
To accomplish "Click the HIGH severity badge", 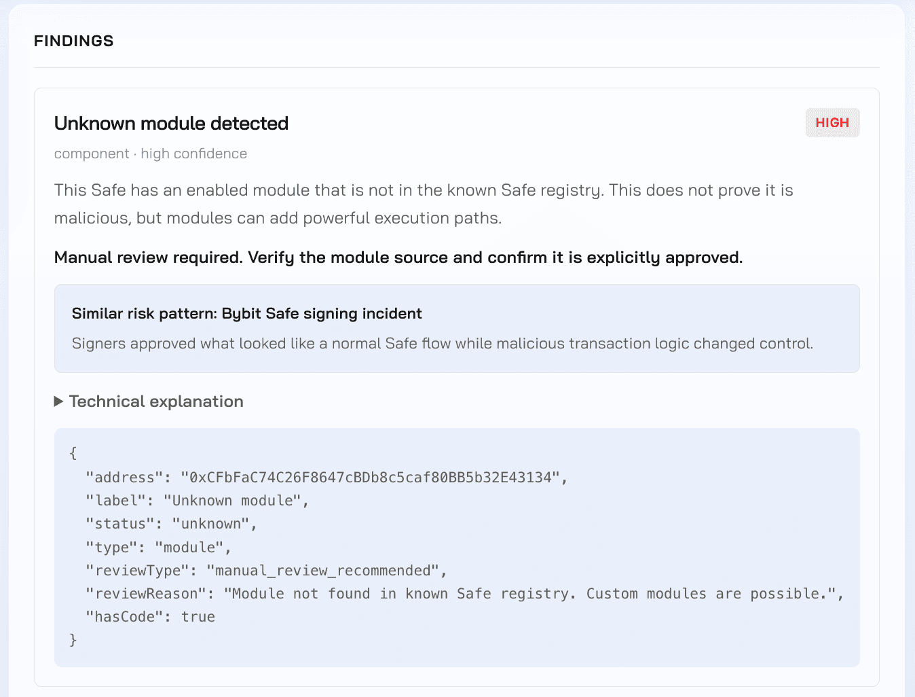I will click(832, 123).
